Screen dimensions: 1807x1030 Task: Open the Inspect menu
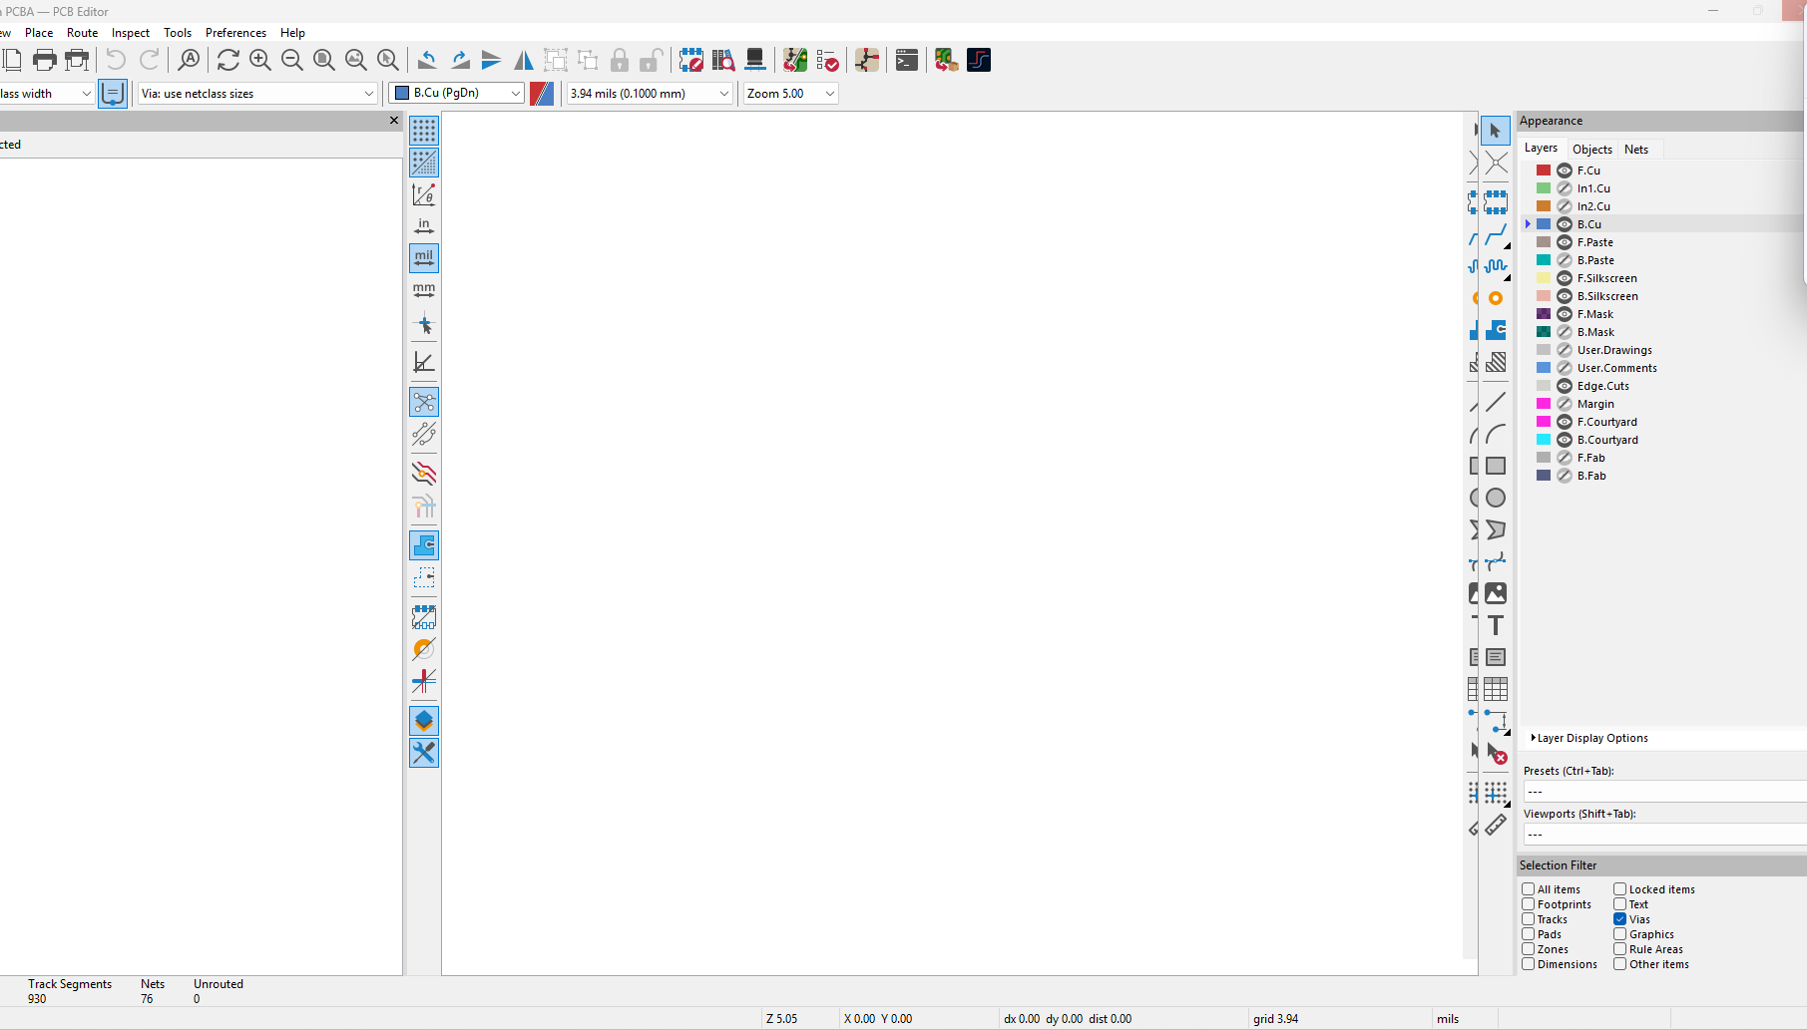coord(131,33)
